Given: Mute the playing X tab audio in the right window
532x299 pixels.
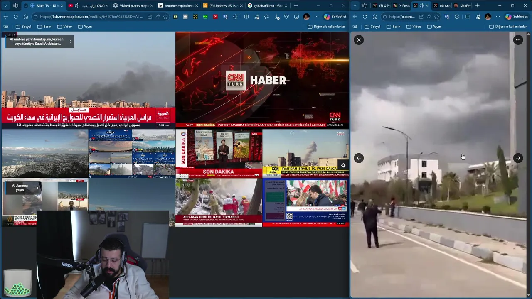Looking at the screenshot, I should (x=422, y=5).
